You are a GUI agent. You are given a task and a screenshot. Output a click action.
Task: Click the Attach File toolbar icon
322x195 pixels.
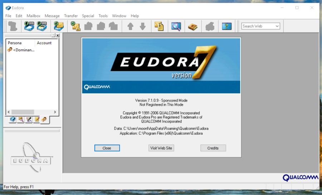pyautogui.click(x=159, y=26)
